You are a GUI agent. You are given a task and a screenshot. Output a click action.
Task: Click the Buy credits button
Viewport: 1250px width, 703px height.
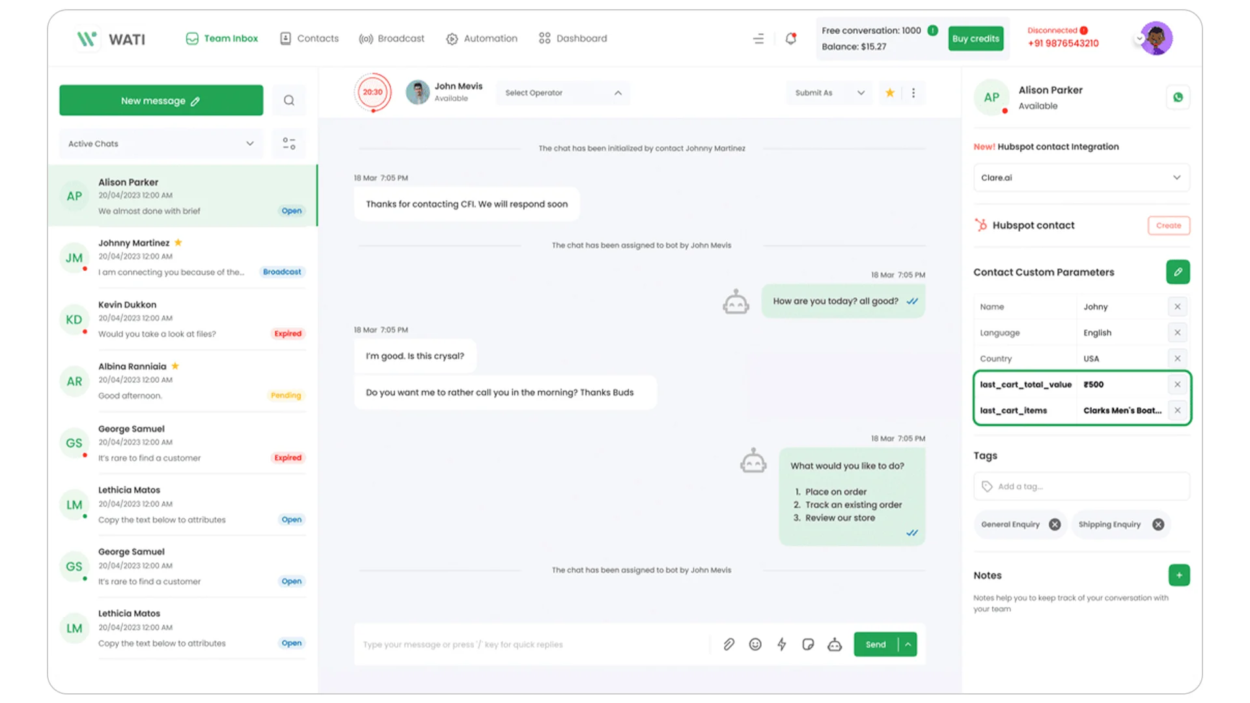[x=975, y=38]
